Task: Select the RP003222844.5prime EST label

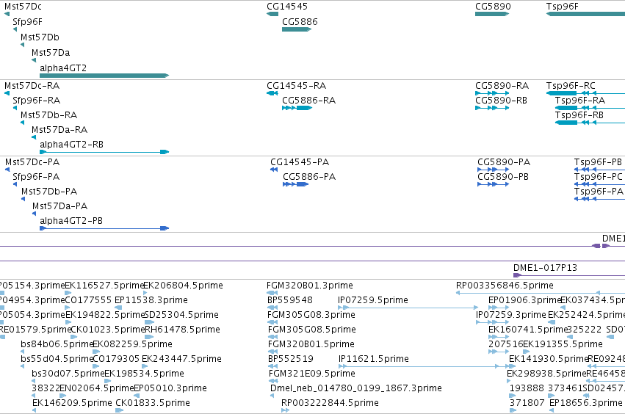Action: (330, 403)
